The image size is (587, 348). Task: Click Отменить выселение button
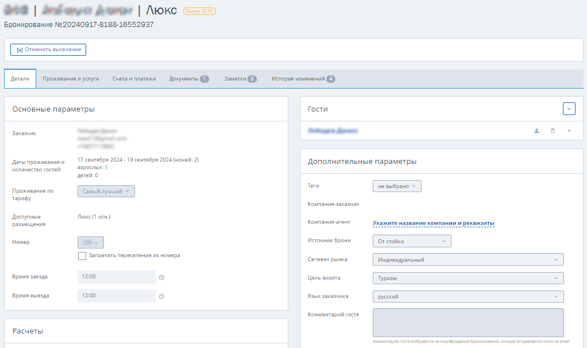pyautogui.click(x=48, y=49)
